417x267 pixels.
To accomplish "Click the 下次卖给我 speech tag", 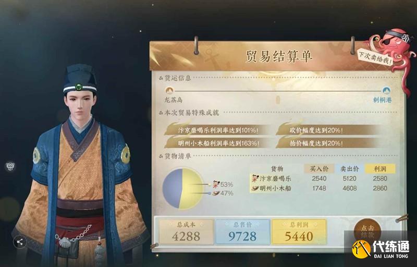I will 375,57.
